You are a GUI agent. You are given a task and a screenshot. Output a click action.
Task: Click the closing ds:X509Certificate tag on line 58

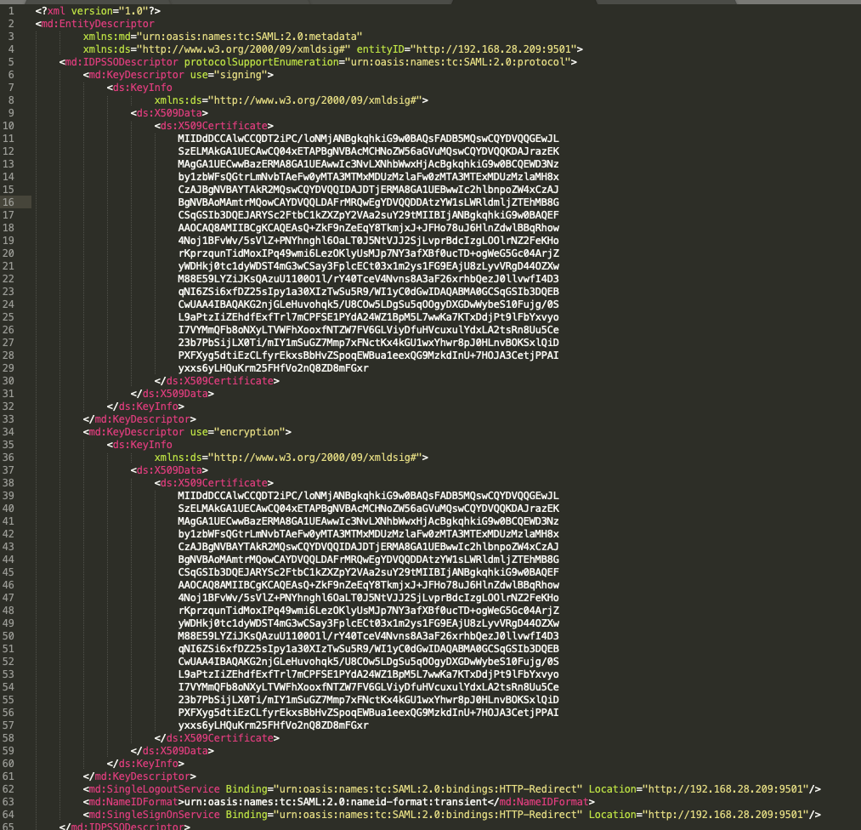coord(217,737)
